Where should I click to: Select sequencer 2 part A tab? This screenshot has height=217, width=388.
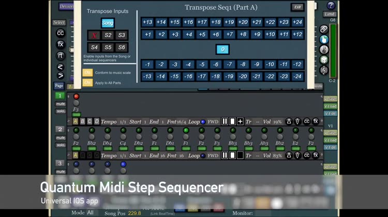coord(76,155)
